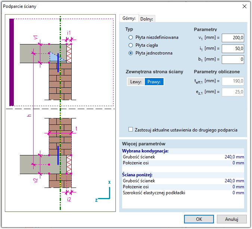Screen dimensions: 252x229
Task: Click the blue triangle in upper diagram
Action: [x=55, y=57]
